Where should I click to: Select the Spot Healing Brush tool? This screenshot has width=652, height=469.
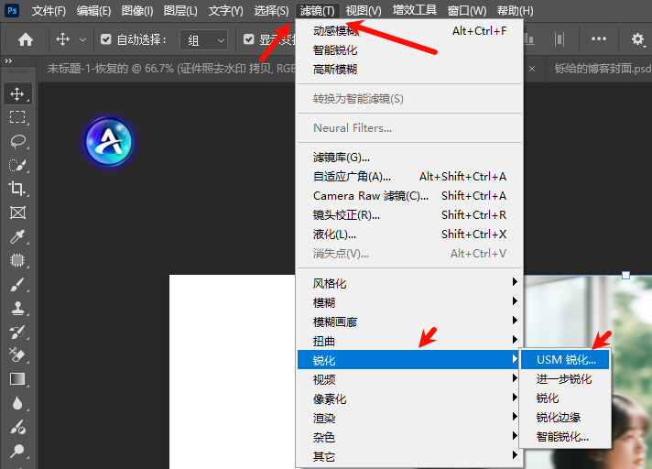point(17,260)
